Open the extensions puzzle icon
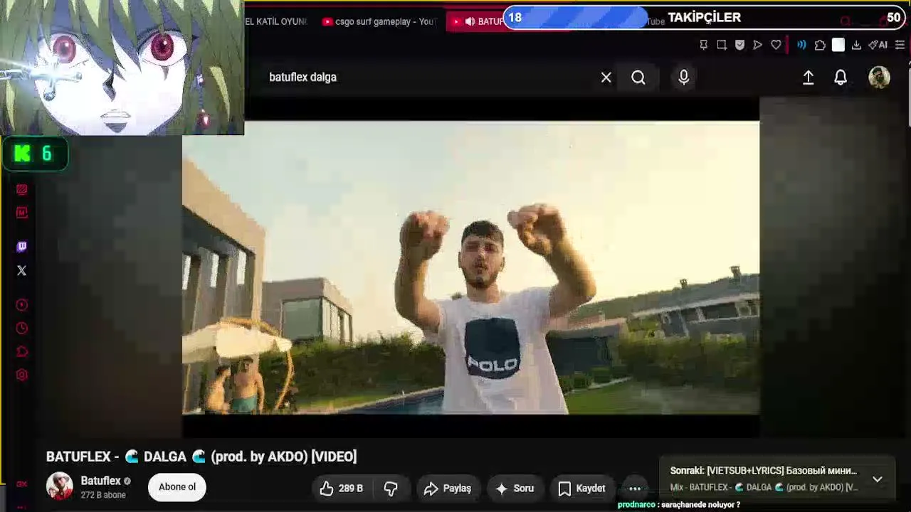 [820, 45]
